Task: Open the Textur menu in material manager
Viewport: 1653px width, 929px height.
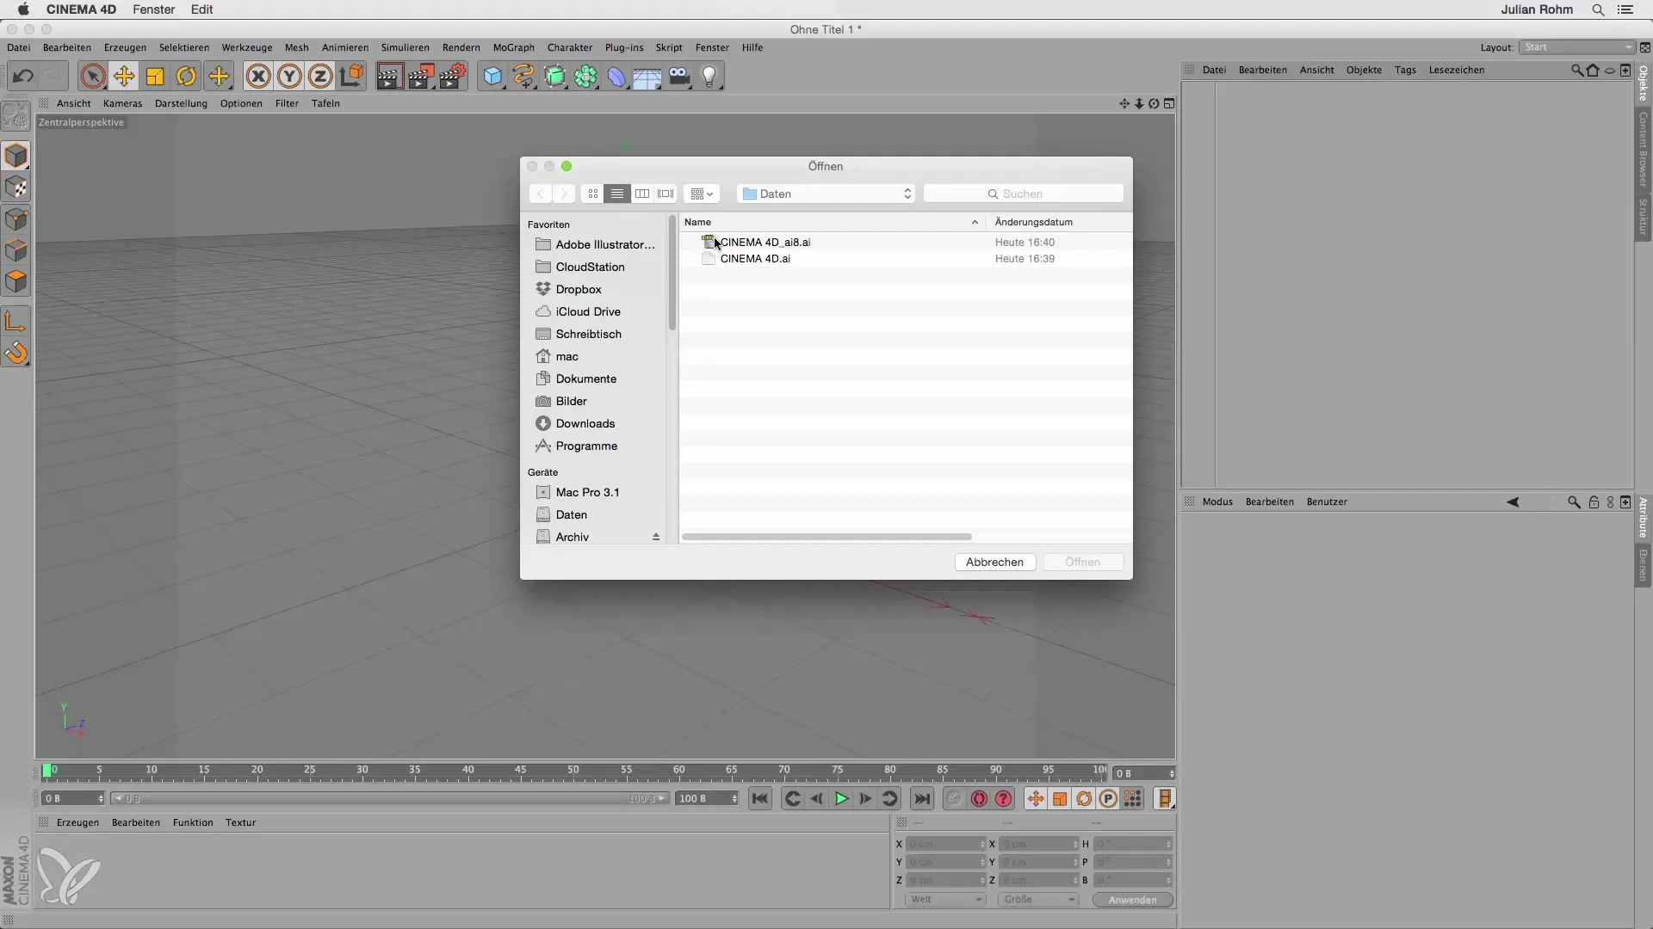Action: point(240,822)
